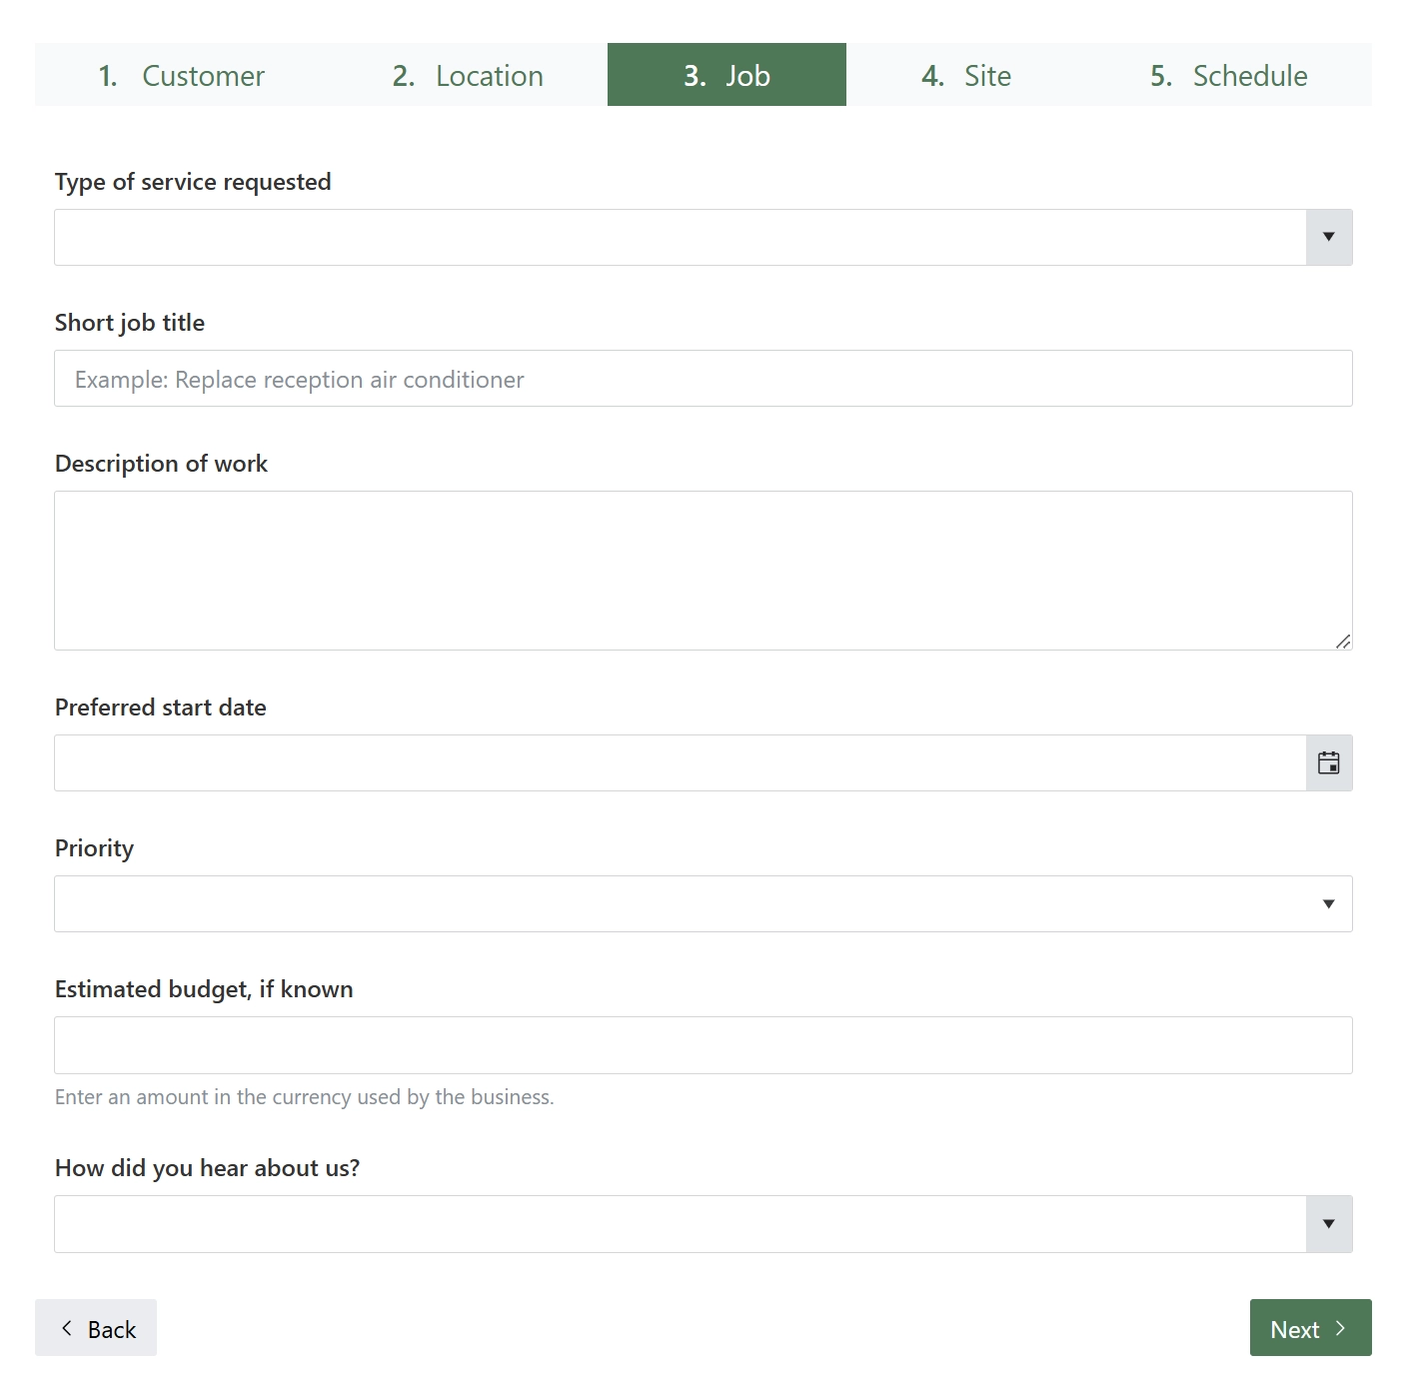Click the Type of service requested combo box field

[x=681, y=237]
